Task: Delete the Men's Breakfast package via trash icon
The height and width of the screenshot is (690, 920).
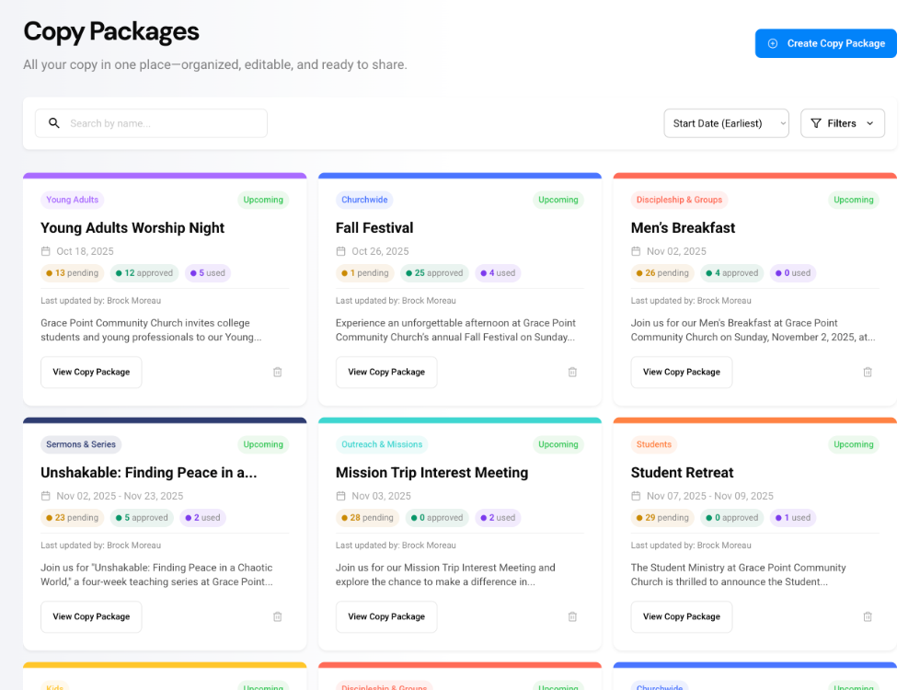Action: 868,372
